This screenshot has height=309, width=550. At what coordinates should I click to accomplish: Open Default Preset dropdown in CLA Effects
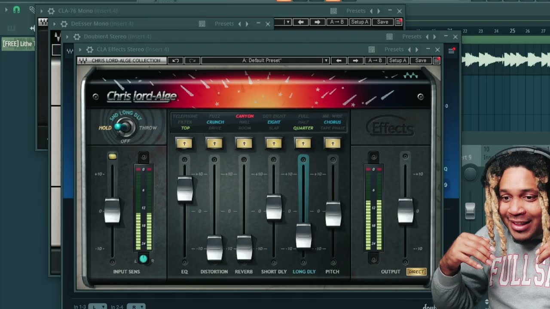tap(265, 61)
